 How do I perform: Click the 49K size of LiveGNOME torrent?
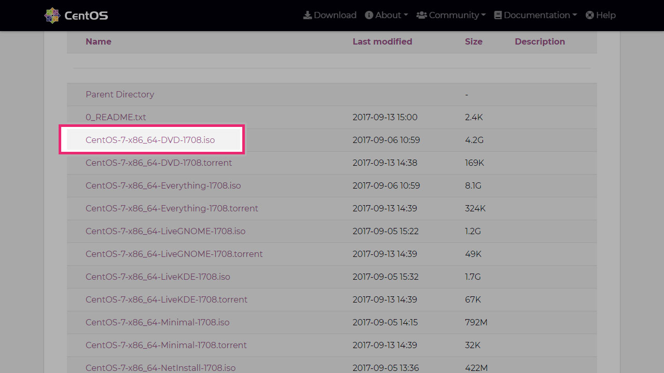pos(473,254)
